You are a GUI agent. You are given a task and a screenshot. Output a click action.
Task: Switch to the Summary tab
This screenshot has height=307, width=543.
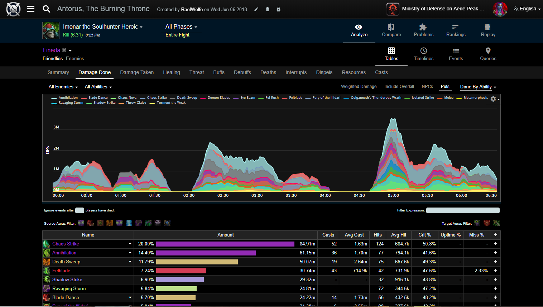tap(58, 72)
